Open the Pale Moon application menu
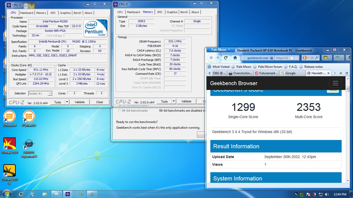Screen dimensions: 353x198 [221, 50]
